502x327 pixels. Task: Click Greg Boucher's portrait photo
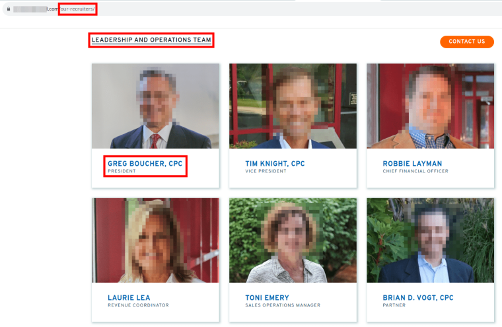(x=156, y=106)
